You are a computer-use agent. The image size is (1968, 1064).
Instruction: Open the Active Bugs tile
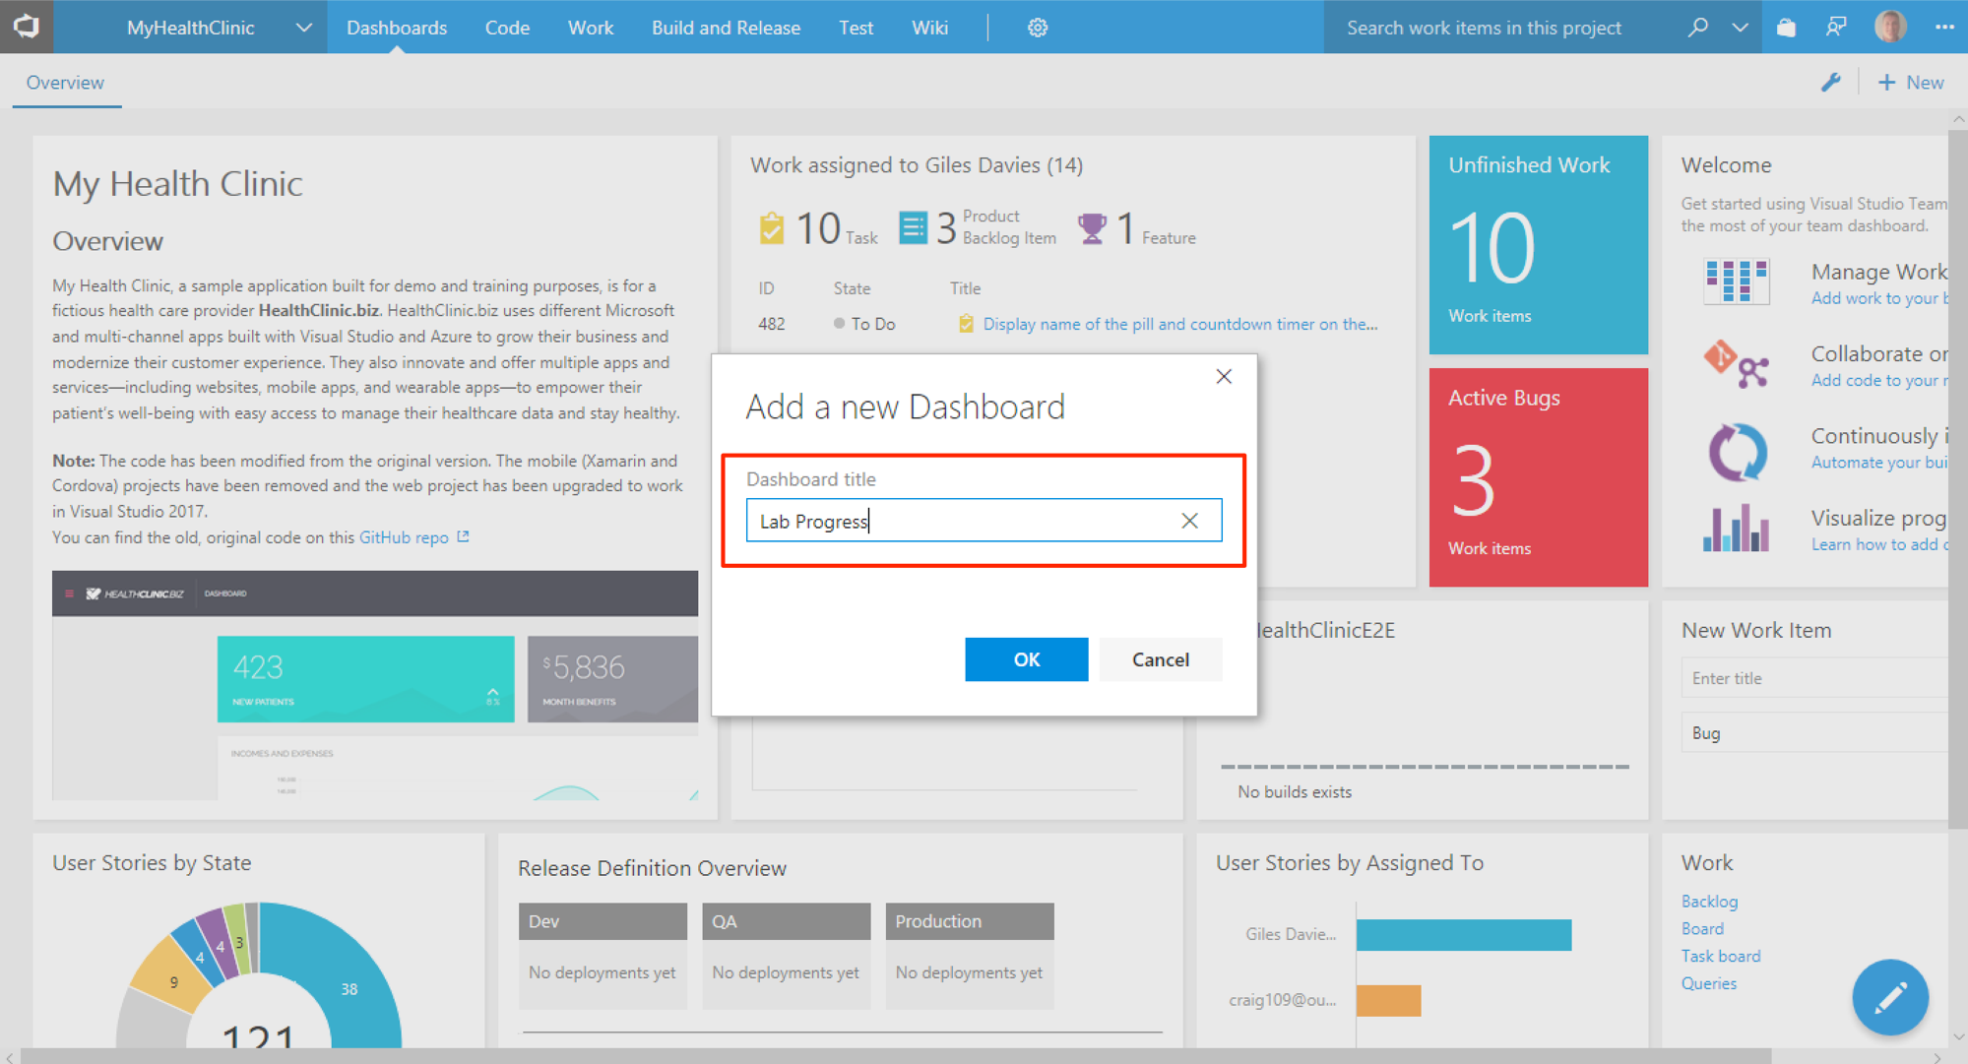(x=1538, y=477)
